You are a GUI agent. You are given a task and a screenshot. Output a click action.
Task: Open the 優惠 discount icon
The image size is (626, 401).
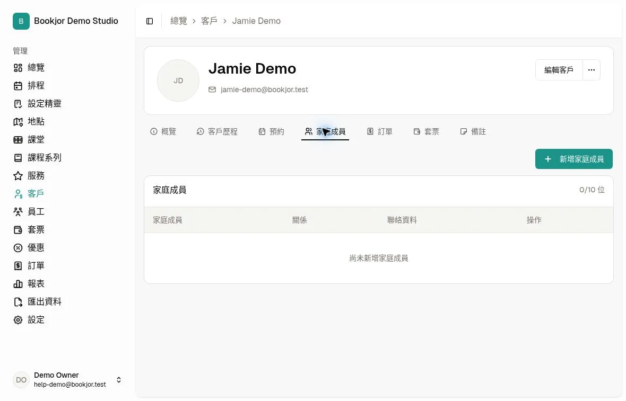pos(18,248)
